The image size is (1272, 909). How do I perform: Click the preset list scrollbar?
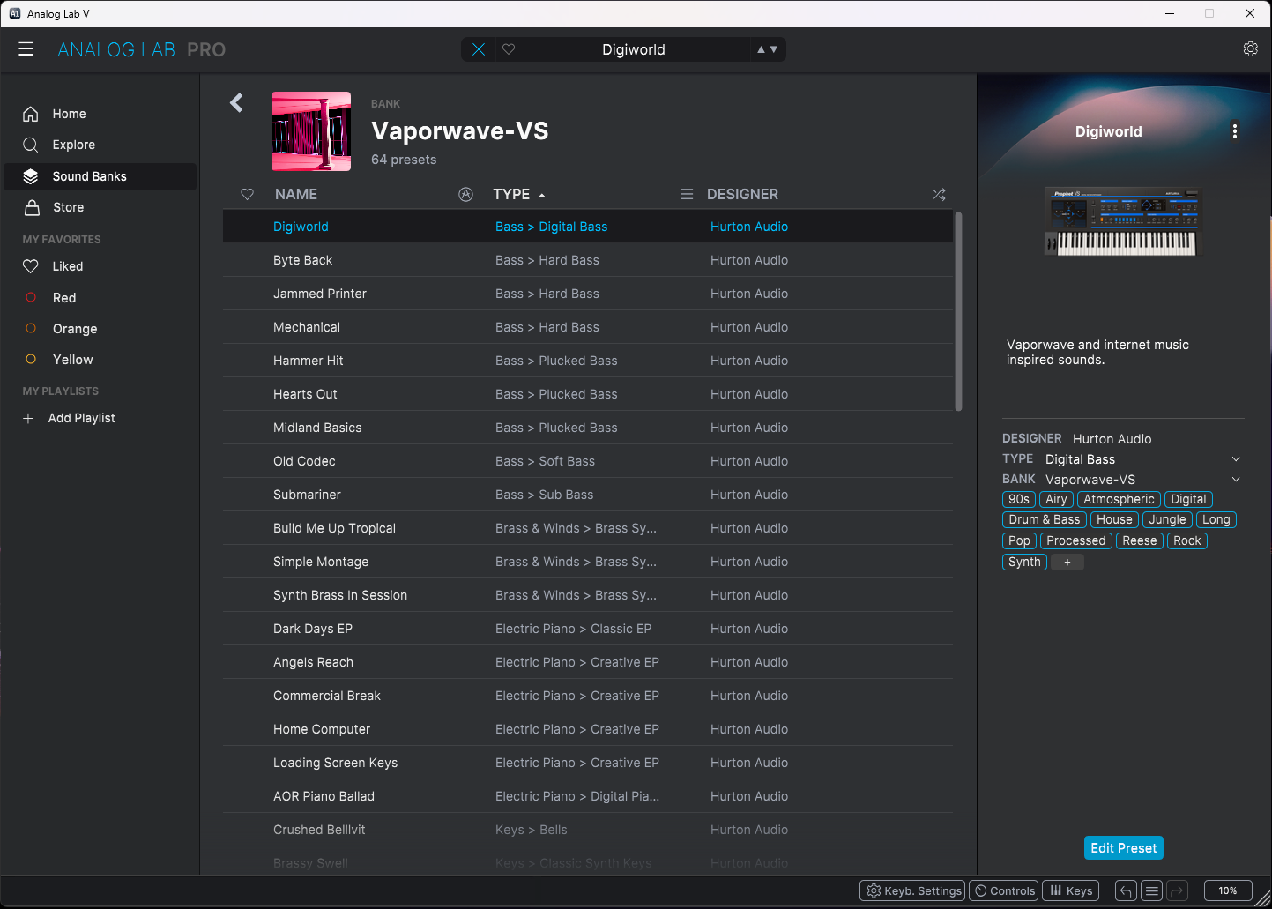[958, 311]
